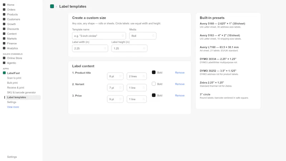Click the Finance icon in sidebar
This screenshot has width=286, height=161.
coord(4,43)
